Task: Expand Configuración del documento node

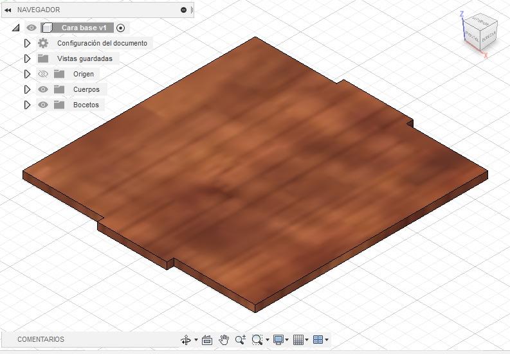Action: pos(27,43)
